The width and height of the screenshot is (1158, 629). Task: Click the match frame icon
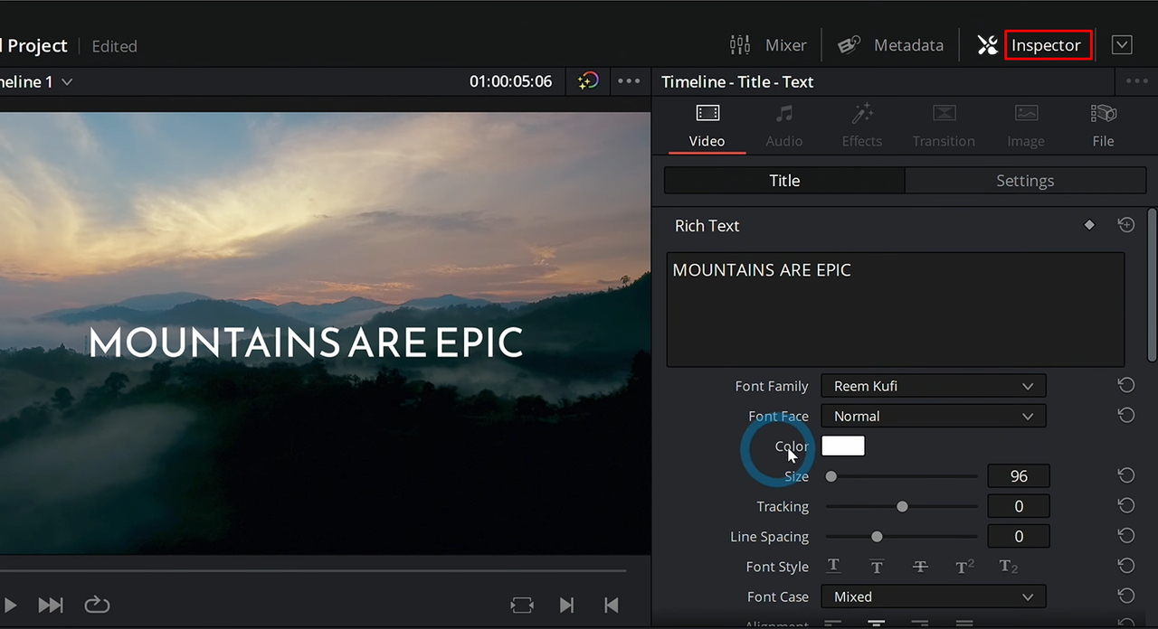(522, 605)
